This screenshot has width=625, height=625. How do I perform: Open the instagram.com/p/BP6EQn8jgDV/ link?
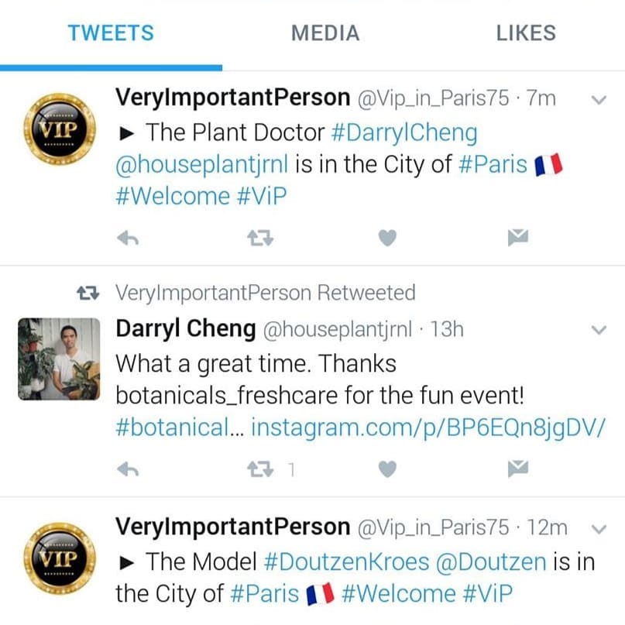[x=428, y=428]
